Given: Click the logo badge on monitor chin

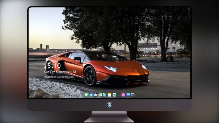Looking at the screenshot, I should pyautogui.click(x=109, y=105).
